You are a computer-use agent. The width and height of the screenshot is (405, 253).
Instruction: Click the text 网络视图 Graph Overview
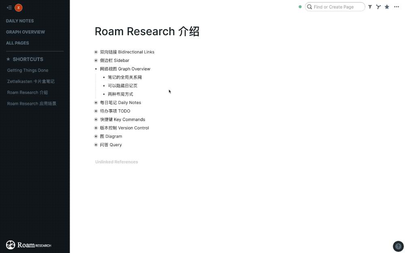[125, 69]
